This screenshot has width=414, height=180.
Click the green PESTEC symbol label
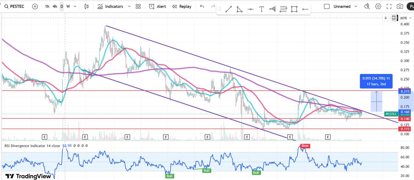[x=391, y=114]
